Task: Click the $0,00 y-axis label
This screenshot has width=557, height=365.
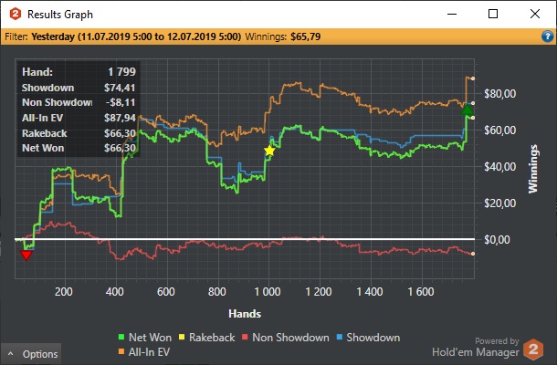Action: pos(497,240)
